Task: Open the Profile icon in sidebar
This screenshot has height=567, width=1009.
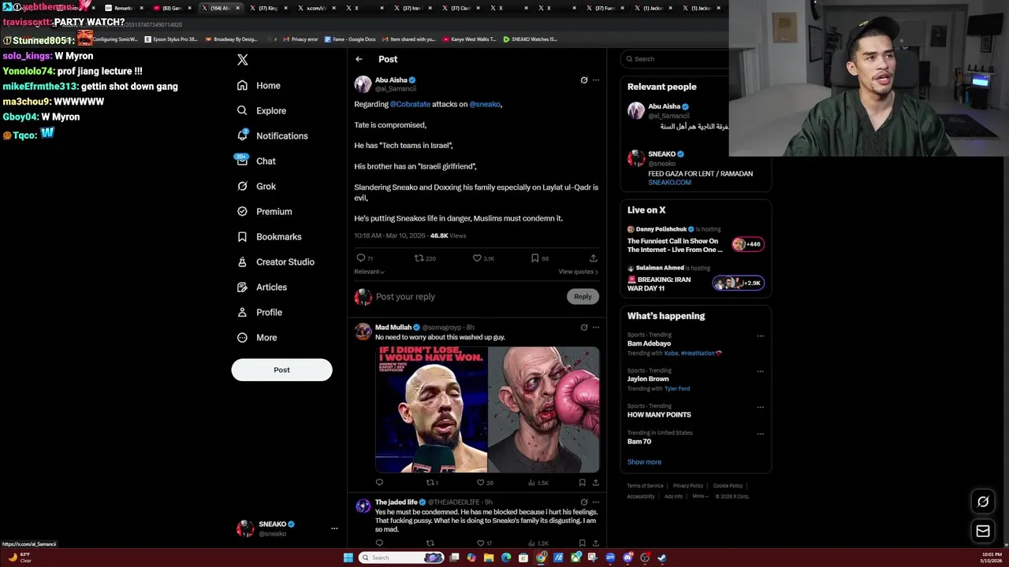Action: pyautogui.click(x=242, y=312)
